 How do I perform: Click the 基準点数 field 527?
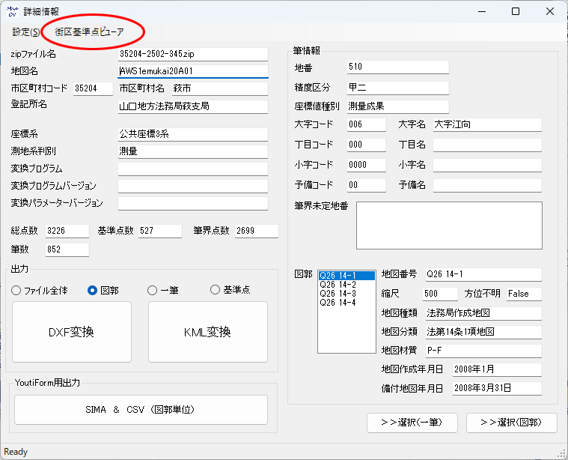click(x=159, y=231)
